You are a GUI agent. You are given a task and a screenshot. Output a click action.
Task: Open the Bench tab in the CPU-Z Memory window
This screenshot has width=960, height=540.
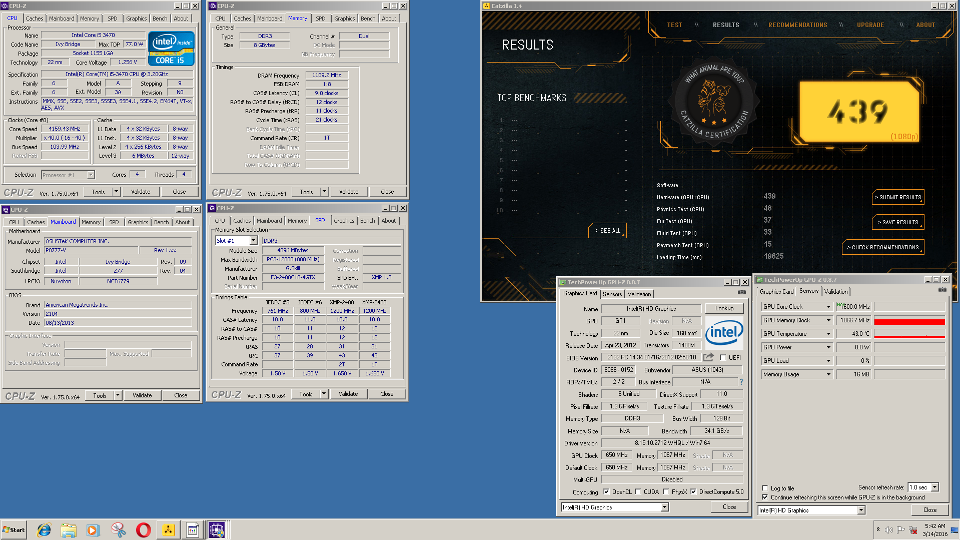pyautogui.click(x=368, y=19)
